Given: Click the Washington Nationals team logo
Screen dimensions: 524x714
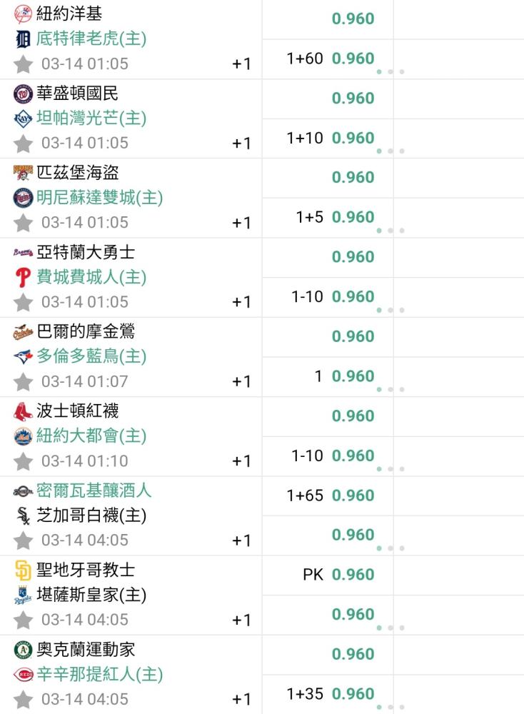Looking at the screenshot, I should pos(23,94).
